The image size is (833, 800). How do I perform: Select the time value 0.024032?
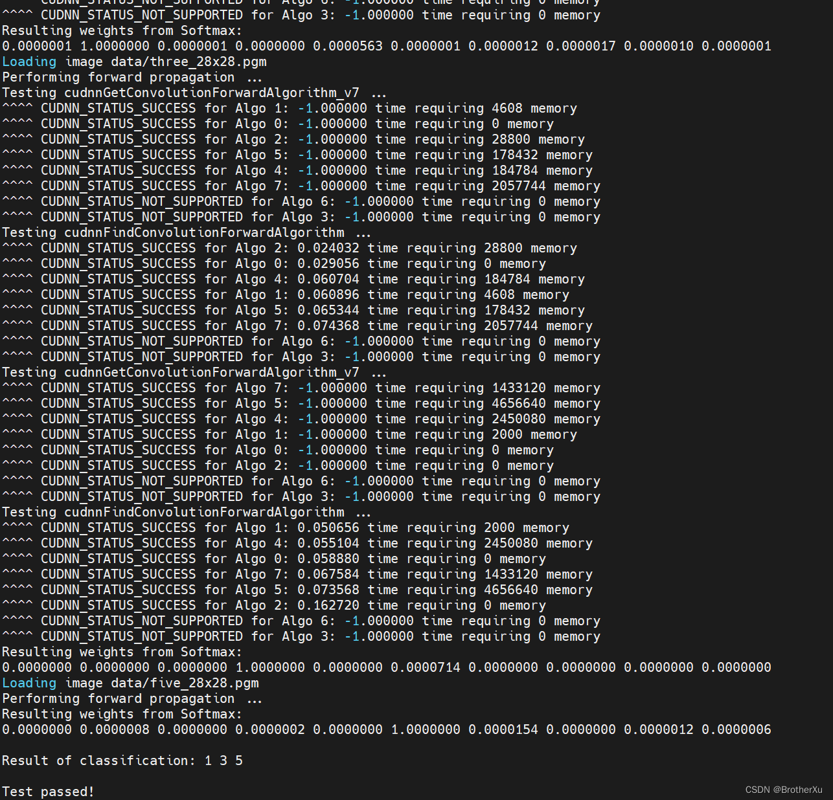point(328,249)
